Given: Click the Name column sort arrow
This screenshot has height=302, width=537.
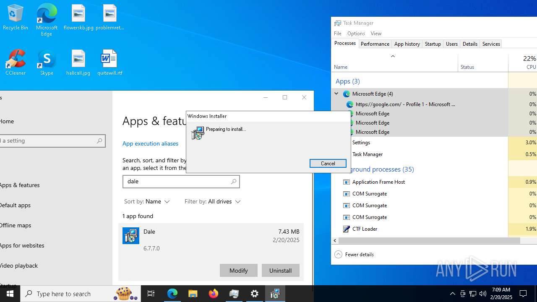Looking at the screenshot, I should 393,56.
